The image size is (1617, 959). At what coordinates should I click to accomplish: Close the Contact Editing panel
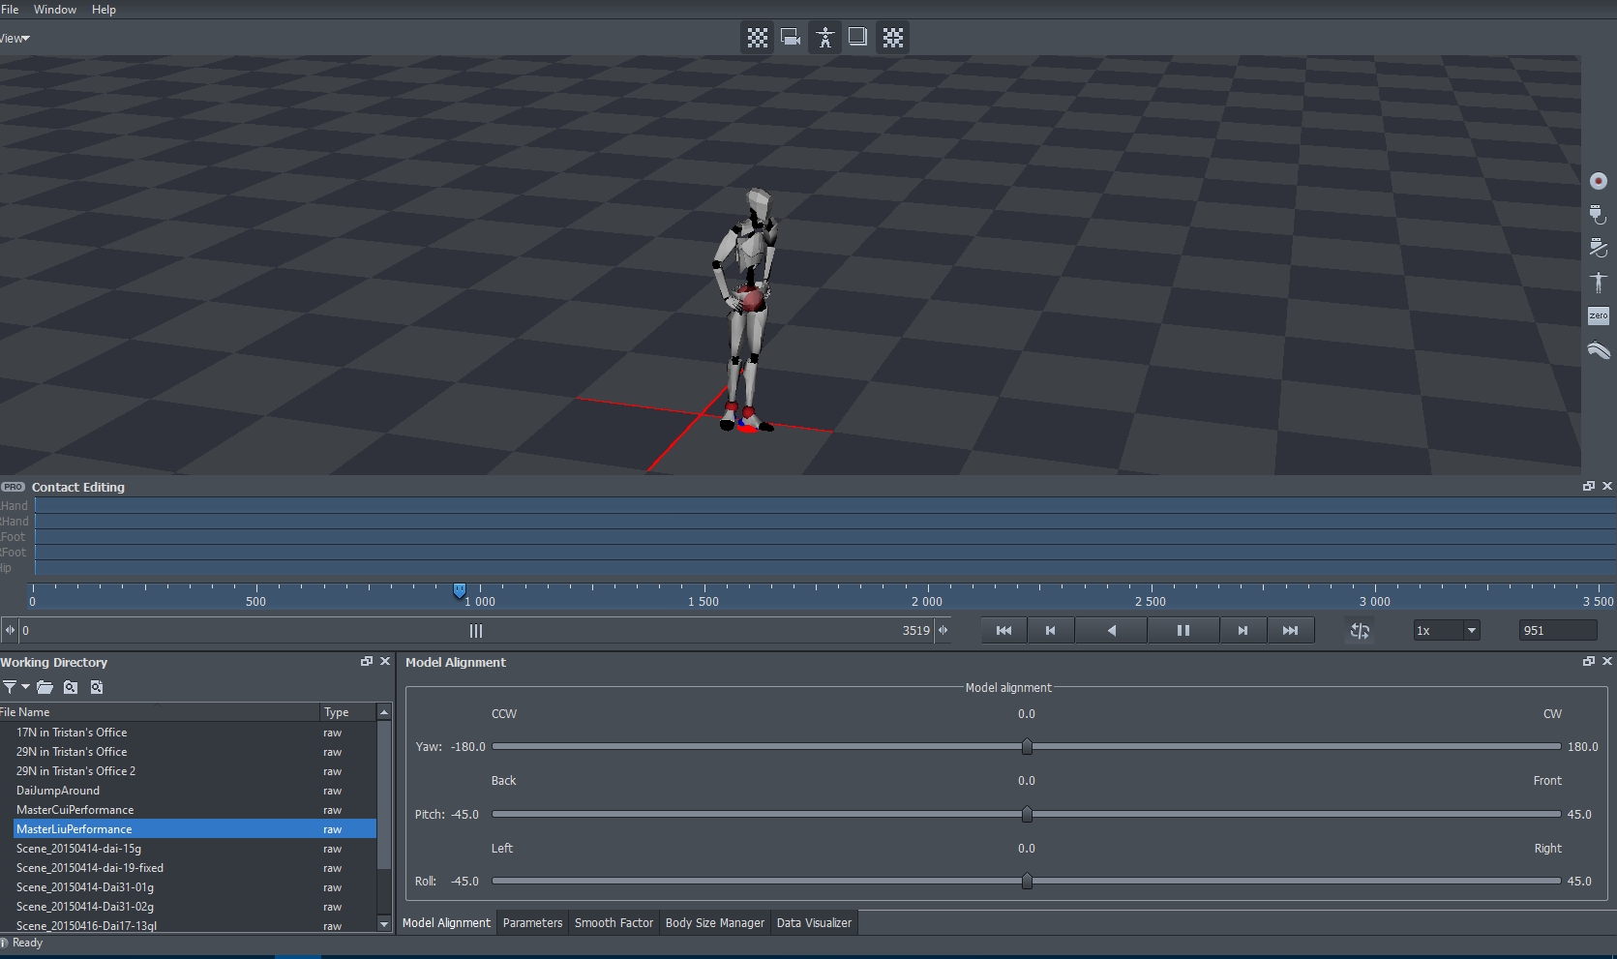coord(1607,486)
